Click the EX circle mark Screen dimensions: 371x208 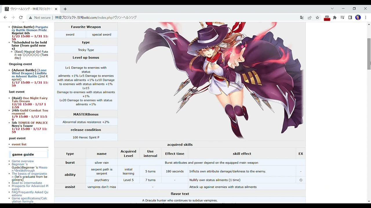click(301, 180)
